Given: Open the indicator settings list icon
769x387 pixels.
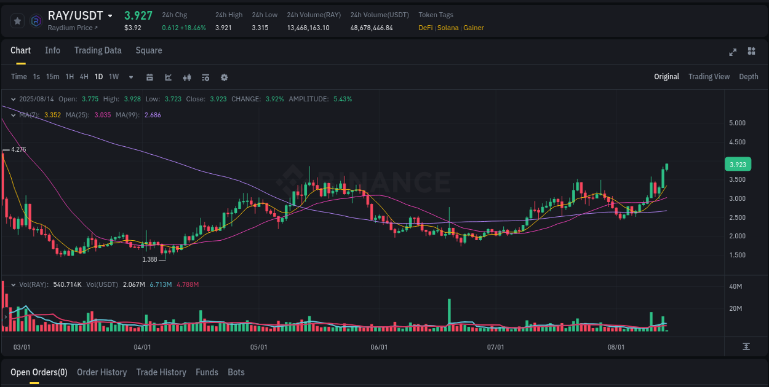Looking at the screenshot, I should click(205, 77).
